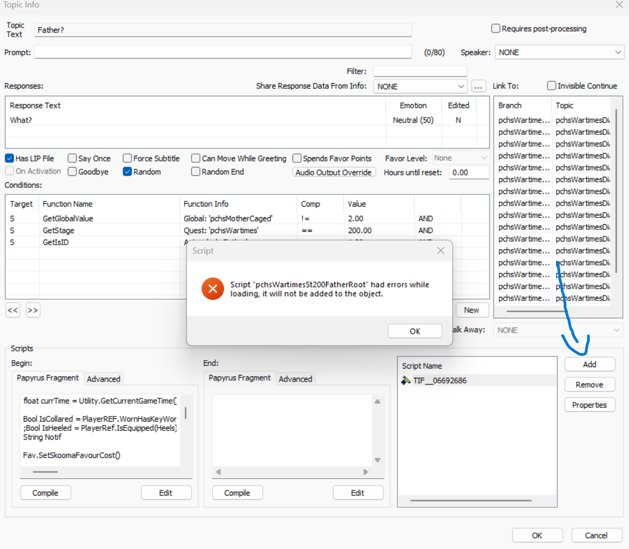Open the share response browse ellipsis button
The height and width of the screenshot is (549, 629).
pos(478,87)
